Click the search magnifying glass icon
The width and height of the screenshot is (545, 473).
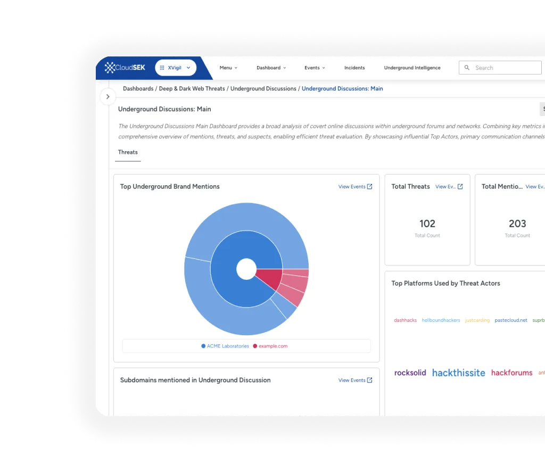coord(467,68)
